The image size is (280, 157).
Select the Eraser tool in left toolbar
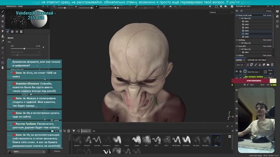tap(3, 17)
